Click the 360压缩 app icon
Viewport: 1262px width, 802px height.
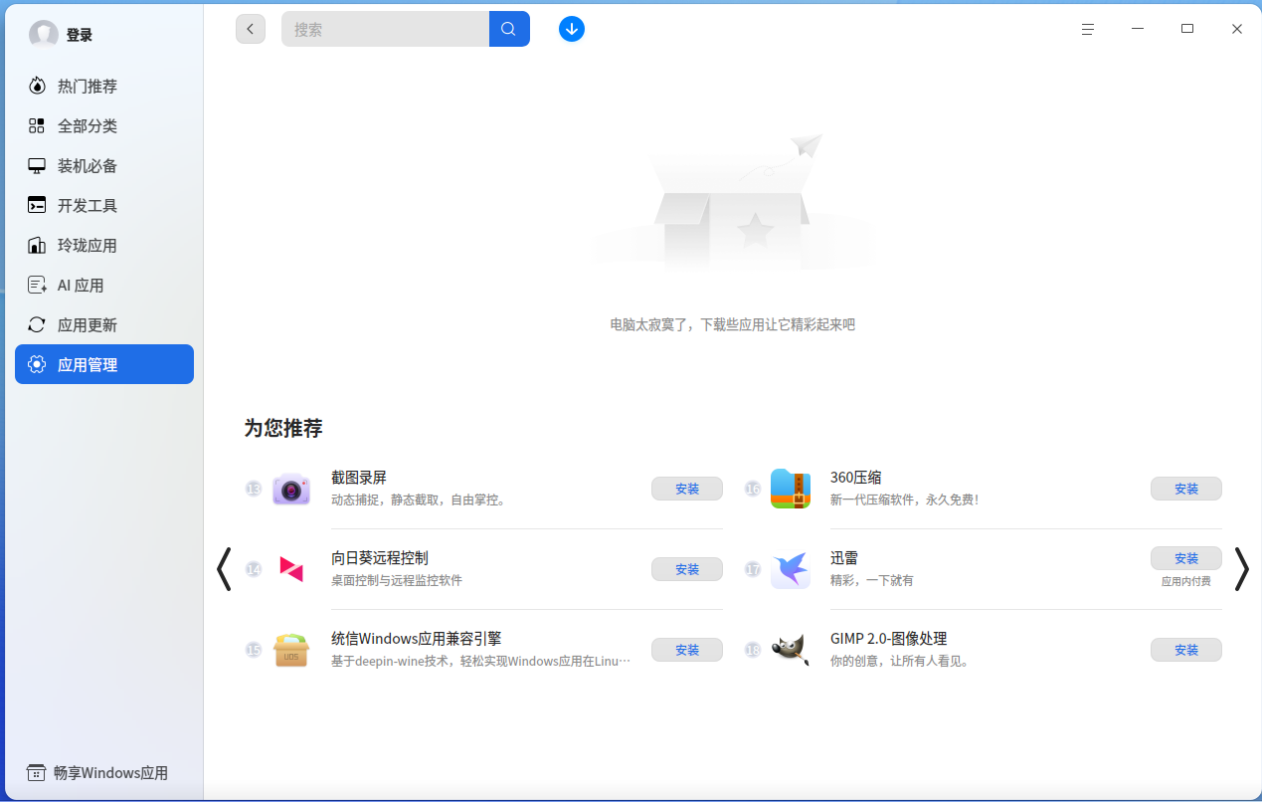pyautogui.click(x=791, y=489)
